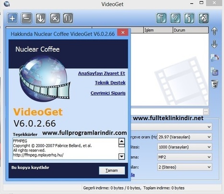Click the Pause toolbar icon
The image size is (224, 194).
pyautogui.click(x=68, y=18)
